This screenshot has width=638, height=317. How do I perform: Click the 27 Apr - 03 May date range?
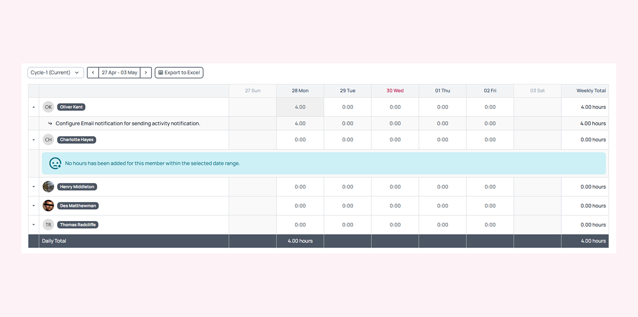pos(119,73)
